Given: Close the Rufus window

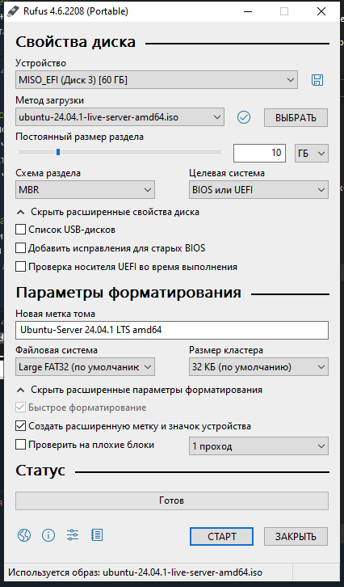Looking at the screenshot, I should point(321,11).
